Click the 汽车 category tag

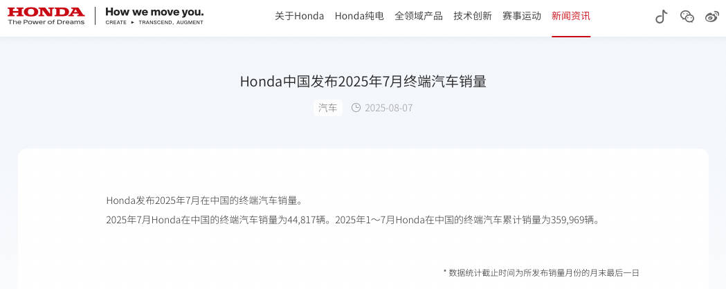point(328,108)
